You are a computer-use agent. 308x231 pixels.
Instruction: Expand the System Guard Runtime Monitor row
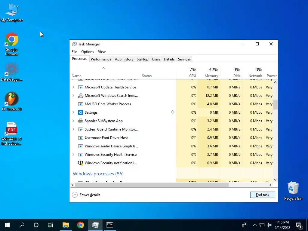[73, 129]
